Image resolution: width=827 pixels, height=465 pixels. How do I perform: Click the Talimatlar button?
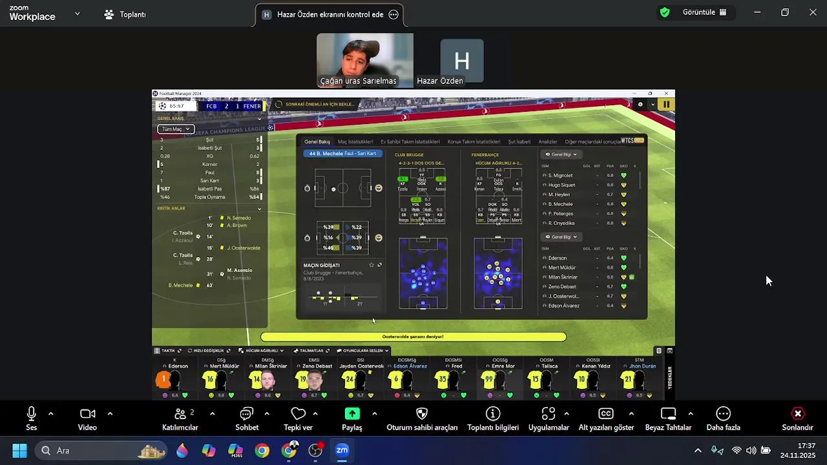pos(311,351)
